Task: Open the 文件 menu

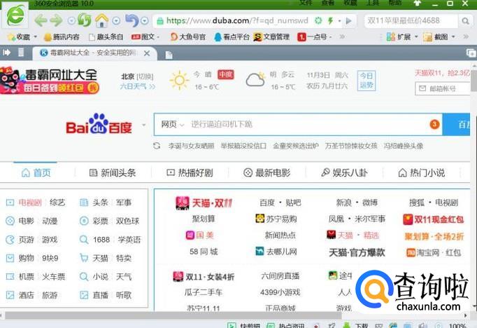Action: coord(306,3)
